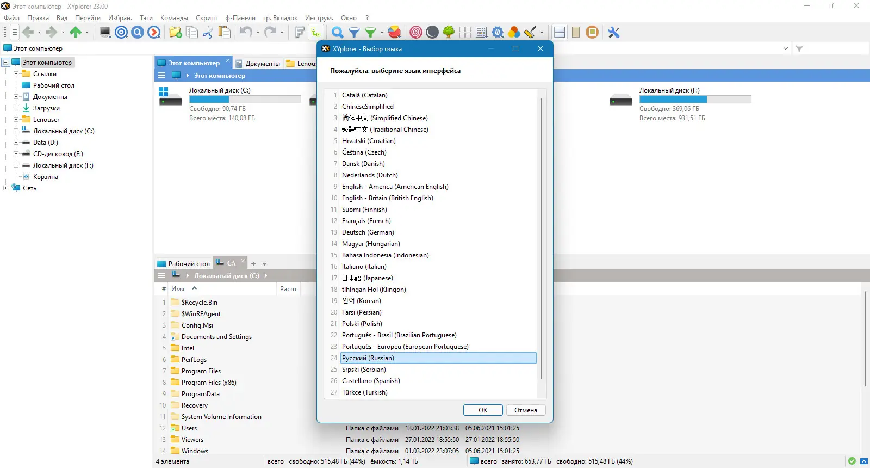Screen dimensions: 870x468
Task: Click the Redo toolbar icon
Action: 270,33
